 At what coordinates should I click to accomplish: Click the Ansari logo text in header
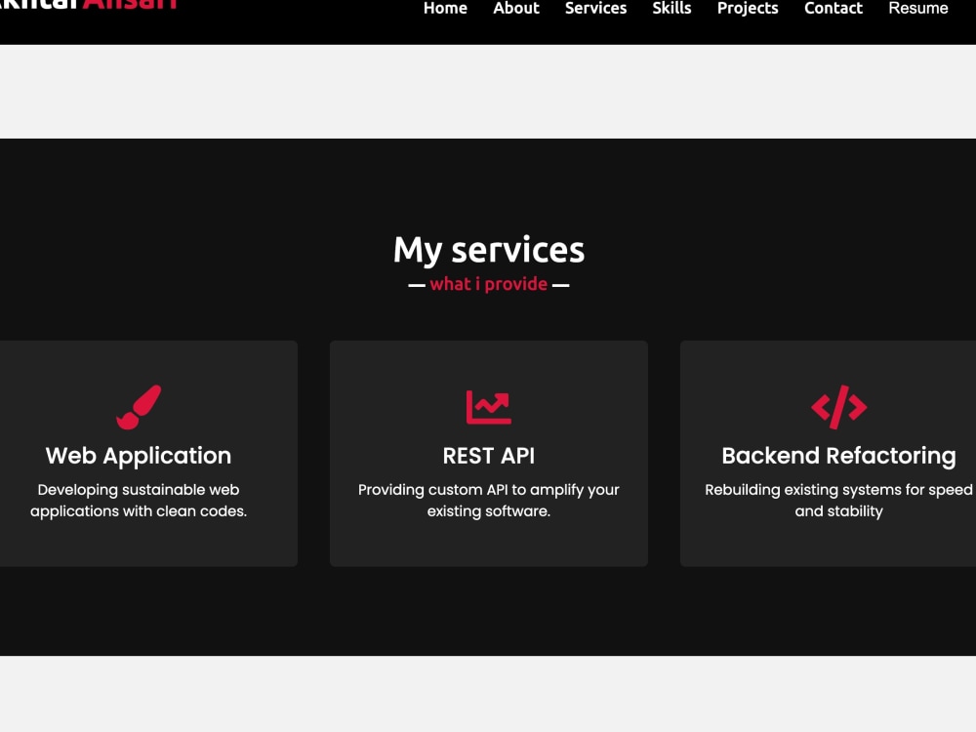tap(130, 4)
